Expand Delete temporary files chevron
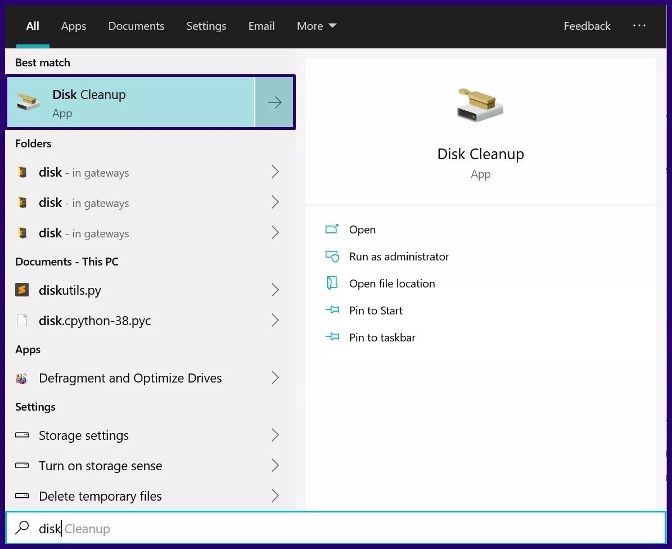The width and height of the screenshot is (672, 549). pos(275,496)
